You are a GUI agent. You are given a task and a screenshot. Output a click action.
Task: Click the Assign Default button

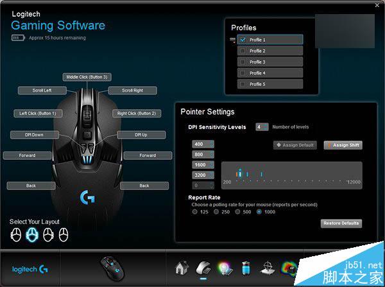click(x=295, y=145)
